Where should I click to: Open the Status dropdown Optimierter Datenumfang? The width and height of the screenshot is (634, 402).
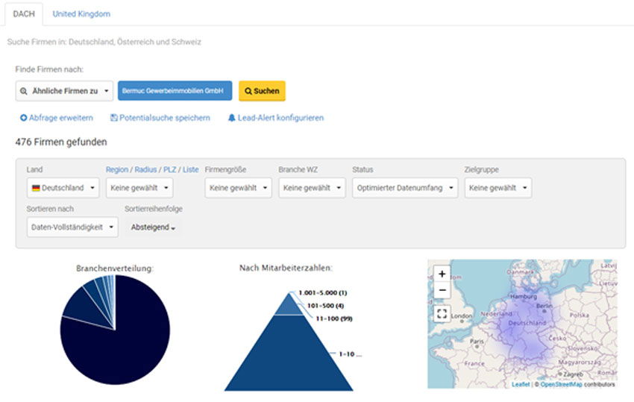(405, 188)
